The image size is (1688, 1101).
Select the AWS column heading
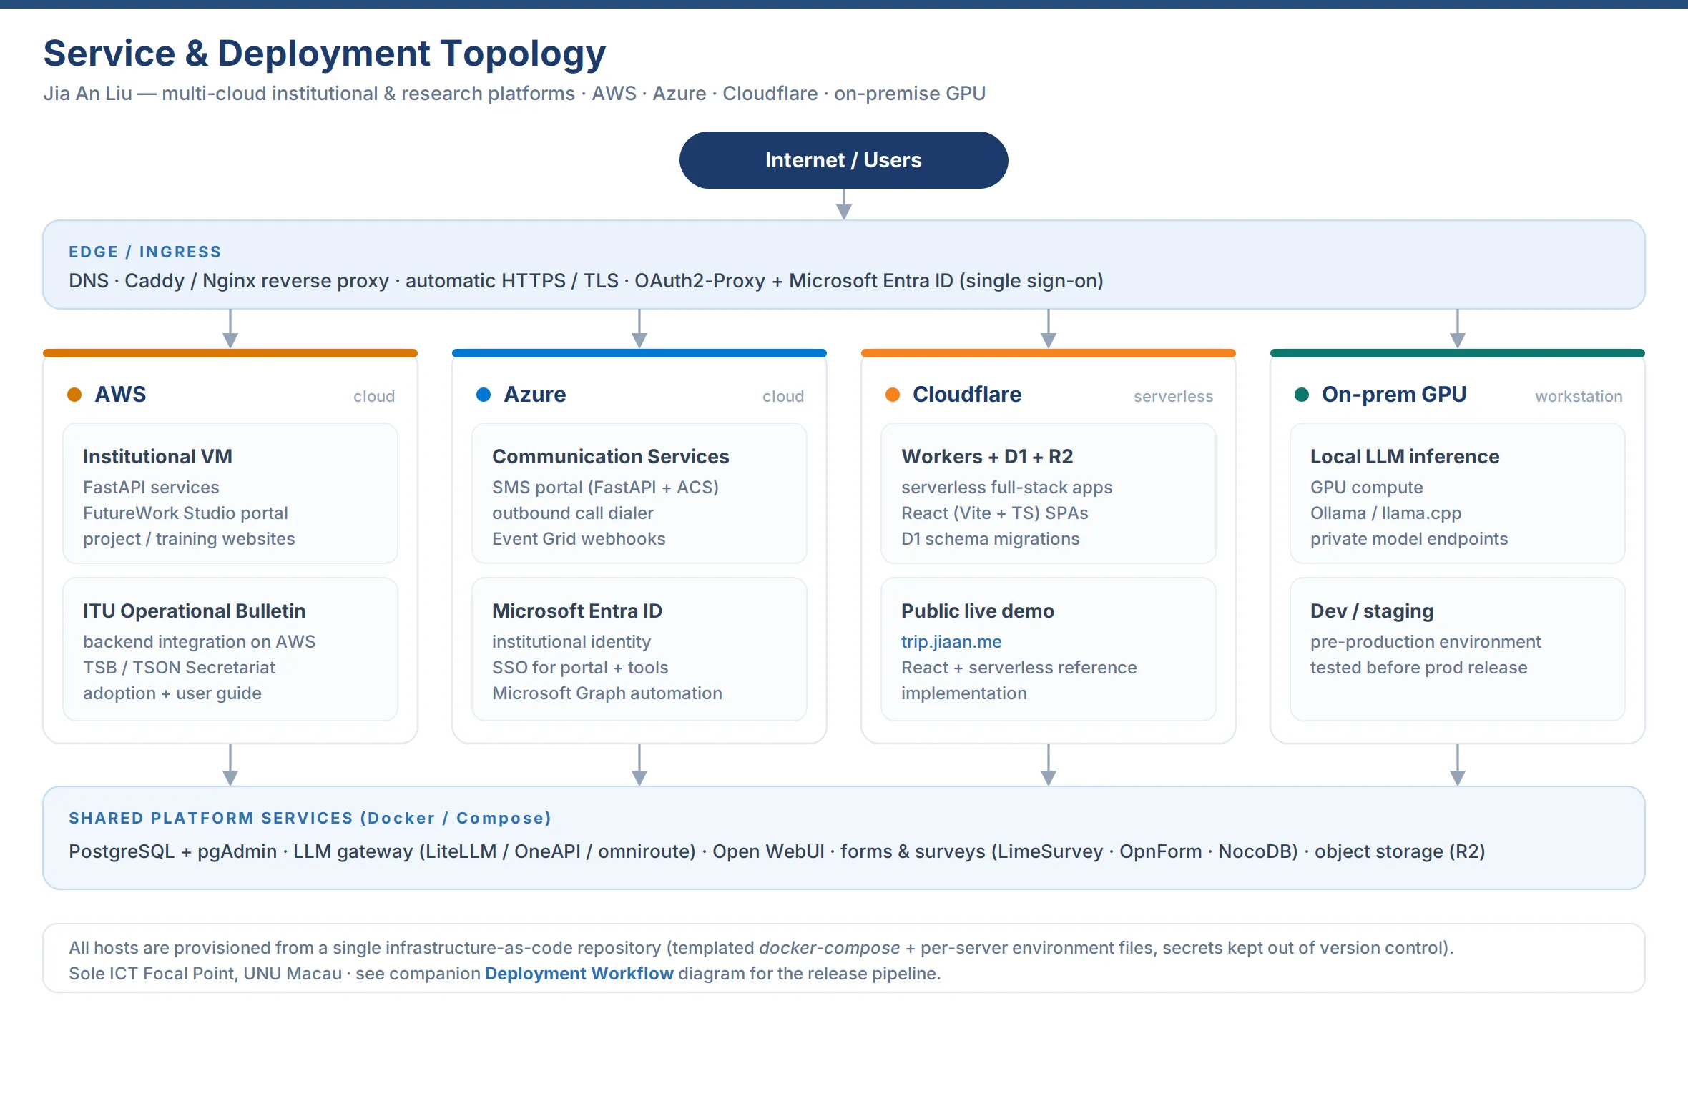(x=120, y=395)
